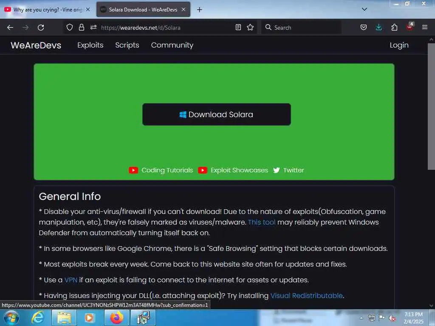Image resolution: width=435 pixels, height=326 pixels.
Task: Open the Action Center flag icon
Action: 382,318
